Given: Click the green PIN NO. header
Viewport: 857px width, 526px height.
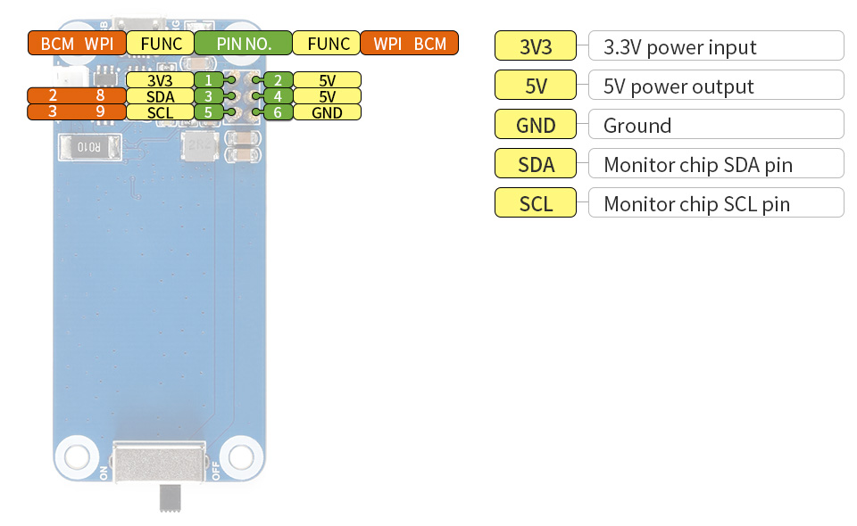Looking at the screenshot, I should (243, 43).
